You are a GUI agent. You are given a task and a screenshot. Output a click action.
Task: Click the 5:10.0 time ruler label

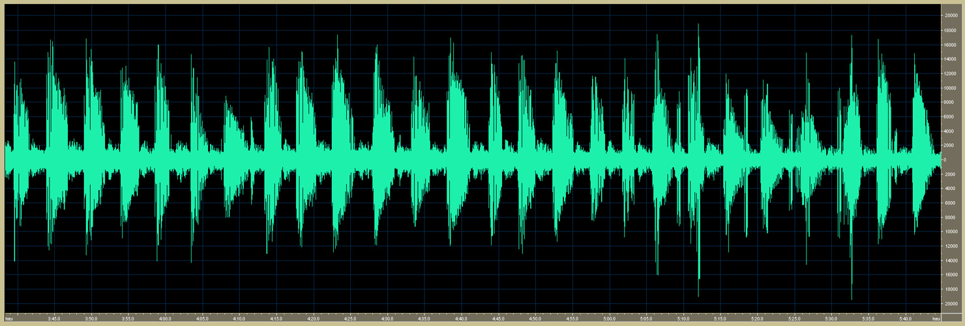pos(683,318)
